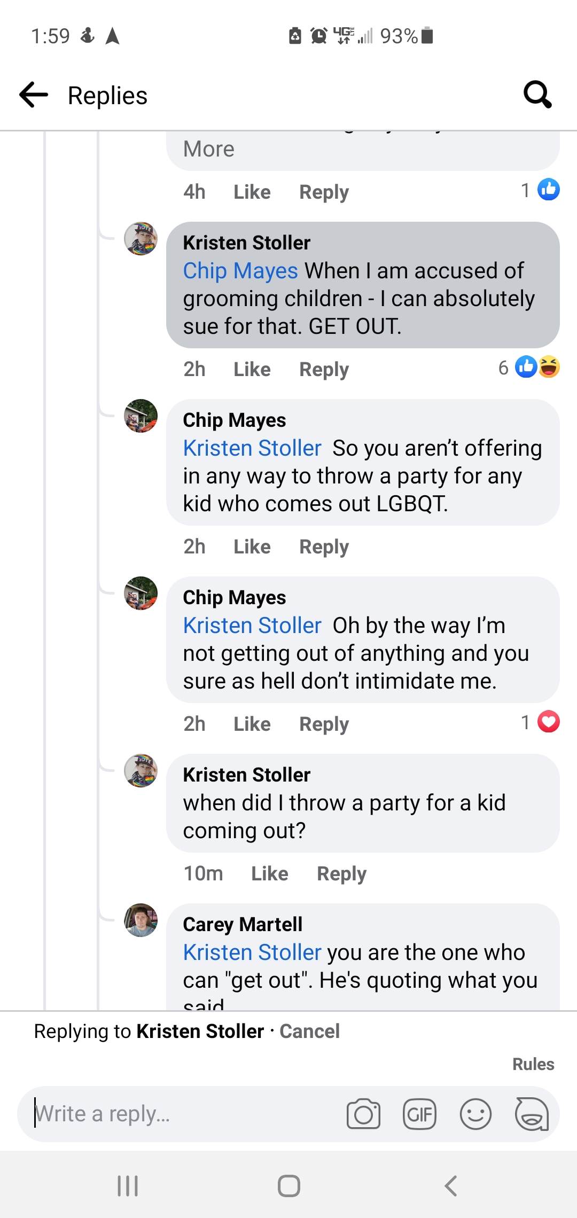Like Chip Mayes's LGBQT party comment
This screenshot has width=577, height=1218.
pos(252,546)
